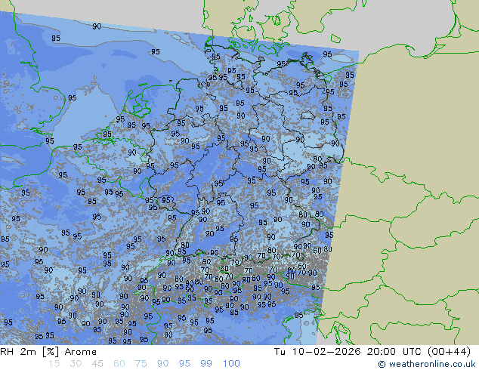Image resolution: width=479 pixels, height=370 pixels.
Task: Click legend value 30
Action: [x=76, y=364]
